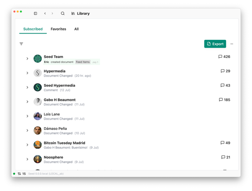The width and height of the screenshot is (252, 191).
Task: Switch to the Favorites tab
Action: 58,29
